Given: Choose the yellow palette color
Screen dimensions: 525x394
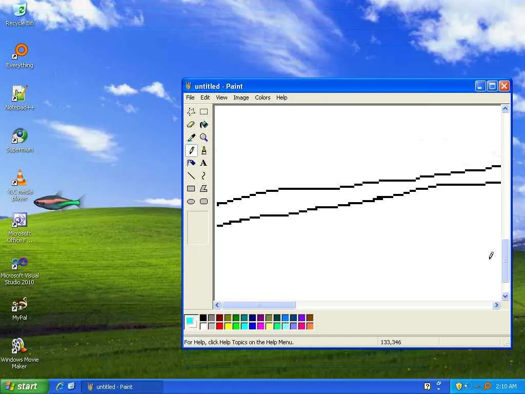Looking at the screenshot, I should [x=228, y=326].
